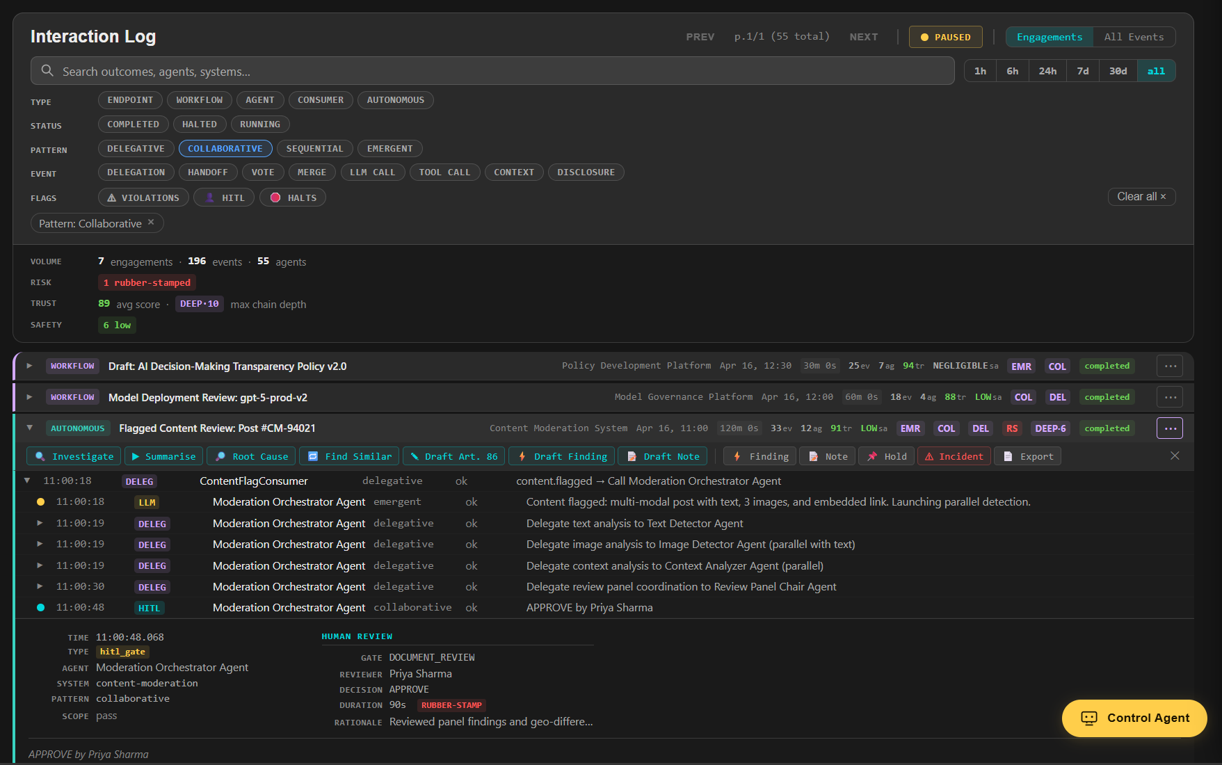1222x765 pixels.
Task: Click the Find Similar magnifier icon
Action: (x=314, y=456)
